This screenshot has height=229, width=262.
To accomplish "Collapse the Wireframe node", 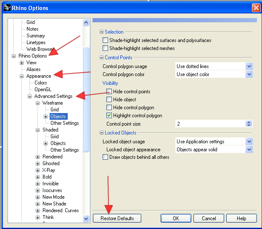I will (x=37, y=103).
